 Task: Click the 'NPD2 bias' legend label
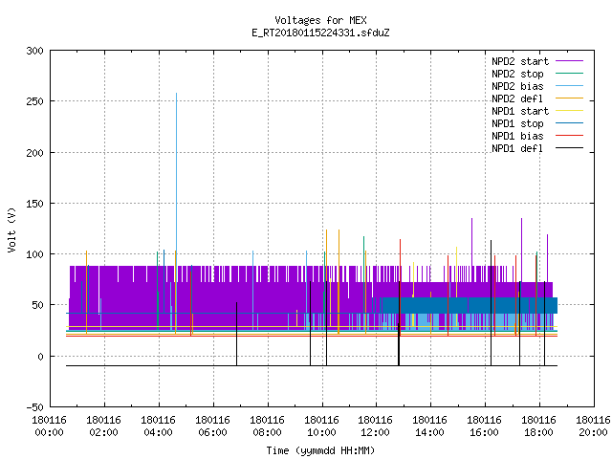pos(517,86)
